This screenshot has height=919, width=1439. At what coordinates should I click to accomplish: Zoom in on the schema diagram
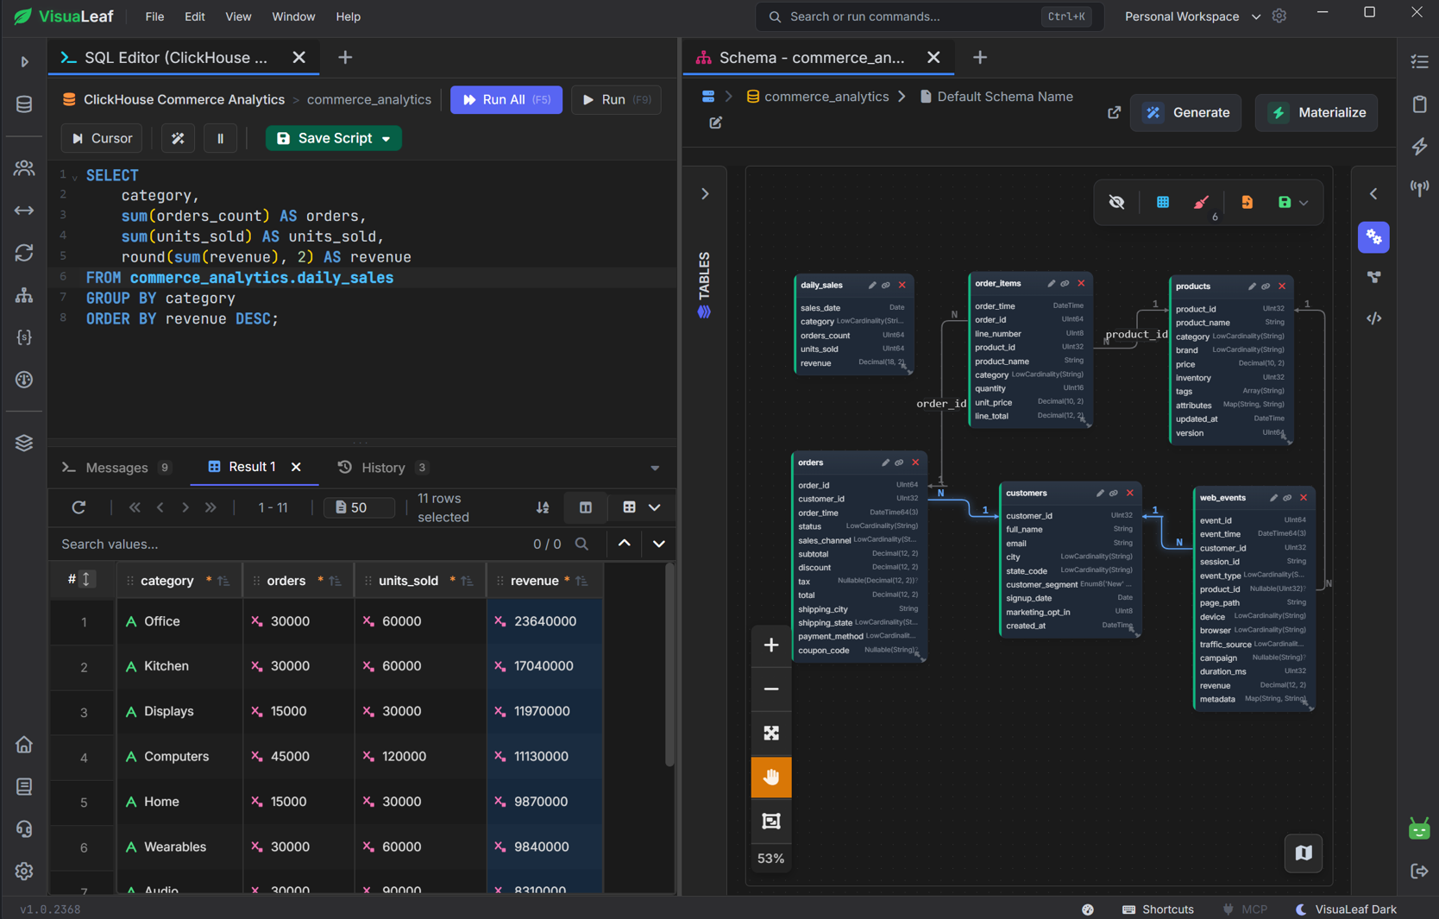coord(771,645)
